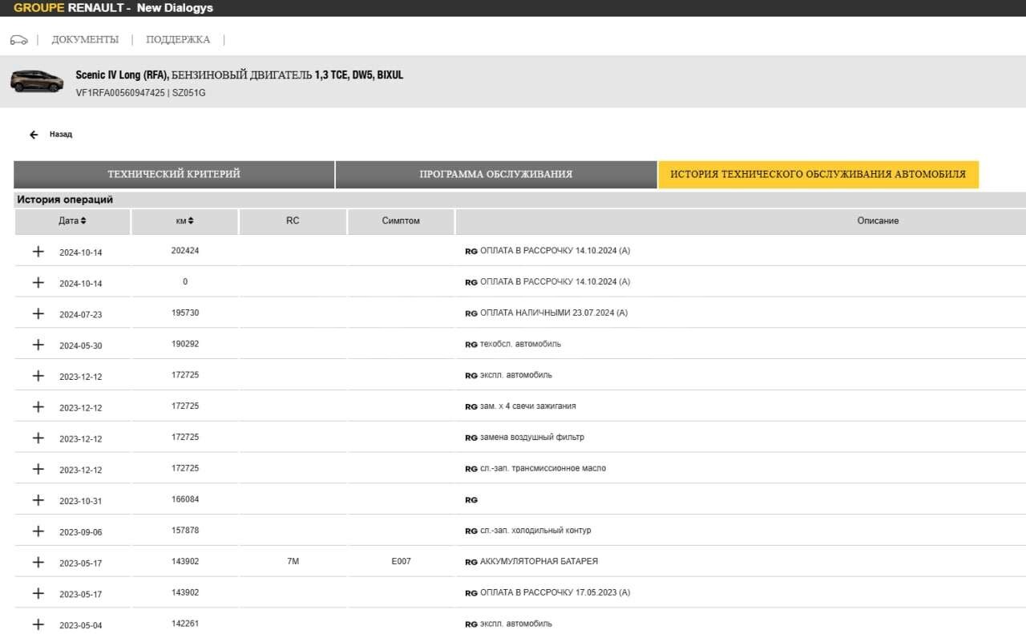Click the Scenic vehicle thumbnail image
Image resolution: width=1026 pixels, height=634 pixels.
[x=37, y=81]
